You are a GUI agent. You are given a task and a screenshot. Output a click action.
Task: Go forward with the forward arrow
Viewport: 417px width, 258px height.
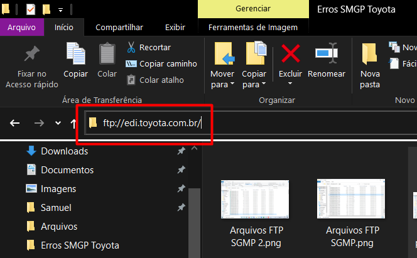click(x=39, y=123)
